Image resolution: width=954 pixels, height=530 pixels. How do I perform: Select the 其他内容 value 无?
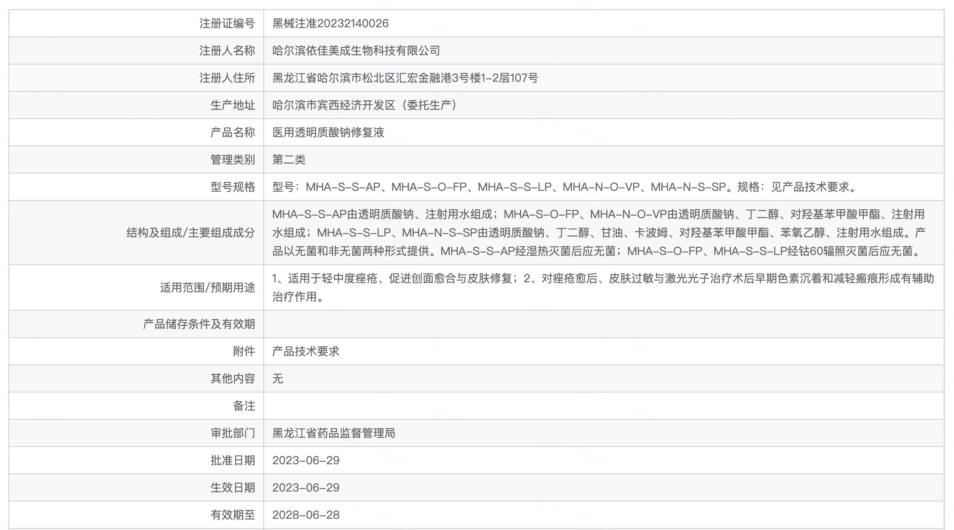coord(277,378)
